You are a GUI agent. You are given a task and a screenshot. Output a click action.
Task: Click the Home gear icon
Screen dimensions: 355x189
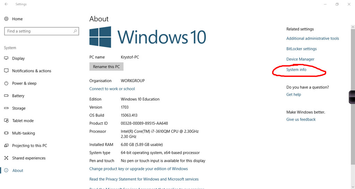pos(6,19)
